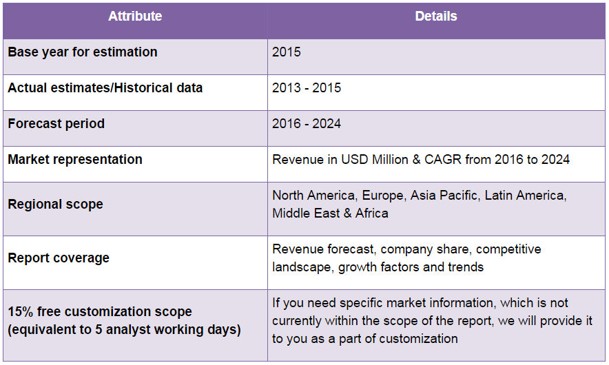609x365 pixels.
Task: Click the Middle East & Africa text
Action: pos(330,213)
